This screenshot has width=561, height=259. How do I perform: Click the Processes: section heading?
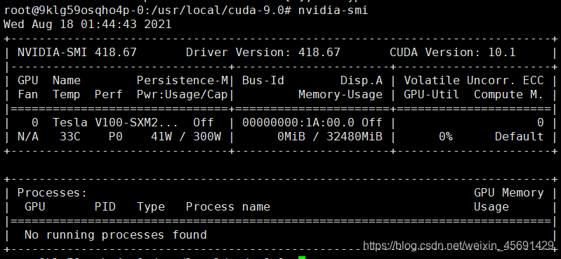(52, 193)
